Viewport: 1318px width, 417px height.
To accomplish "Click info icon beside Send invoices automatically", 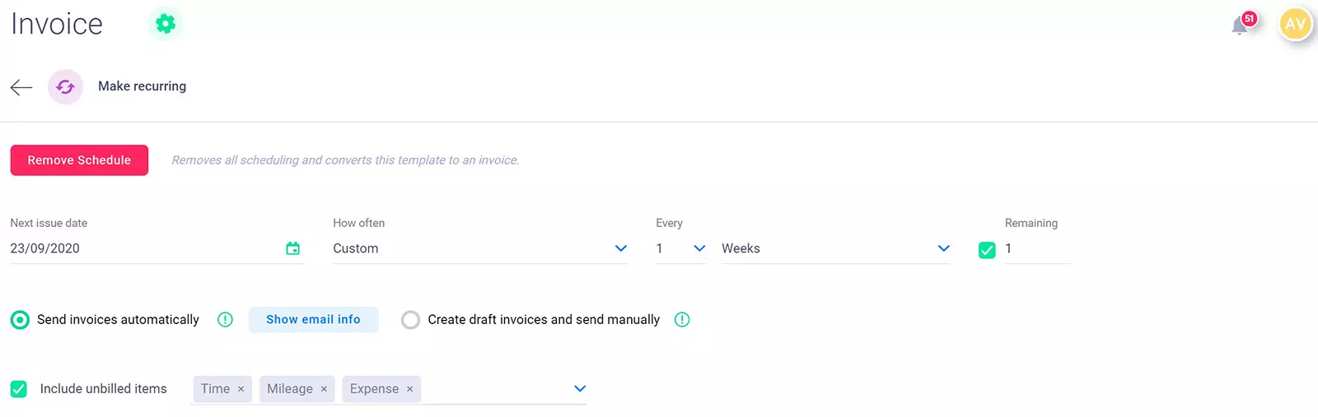I will coord(225,320).
